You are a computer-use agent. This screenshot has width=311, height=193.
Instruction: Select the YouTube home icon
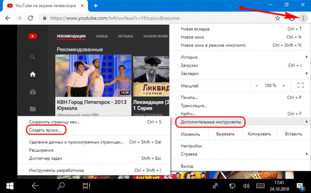[32, 74]
